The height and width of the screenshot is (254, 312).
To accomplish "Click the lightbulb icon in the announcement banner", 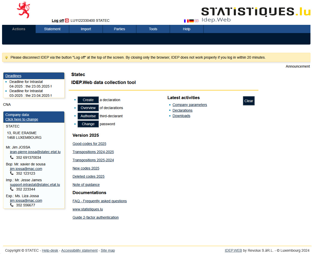I will (6, 57).
